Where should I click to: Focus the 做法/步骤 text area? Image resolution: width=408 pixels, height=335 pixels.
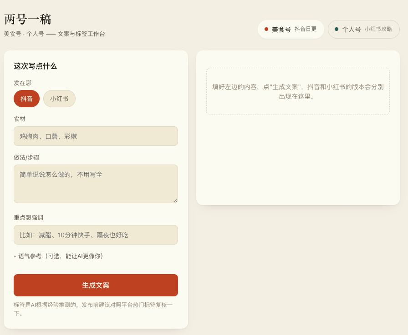click(96, 184)
